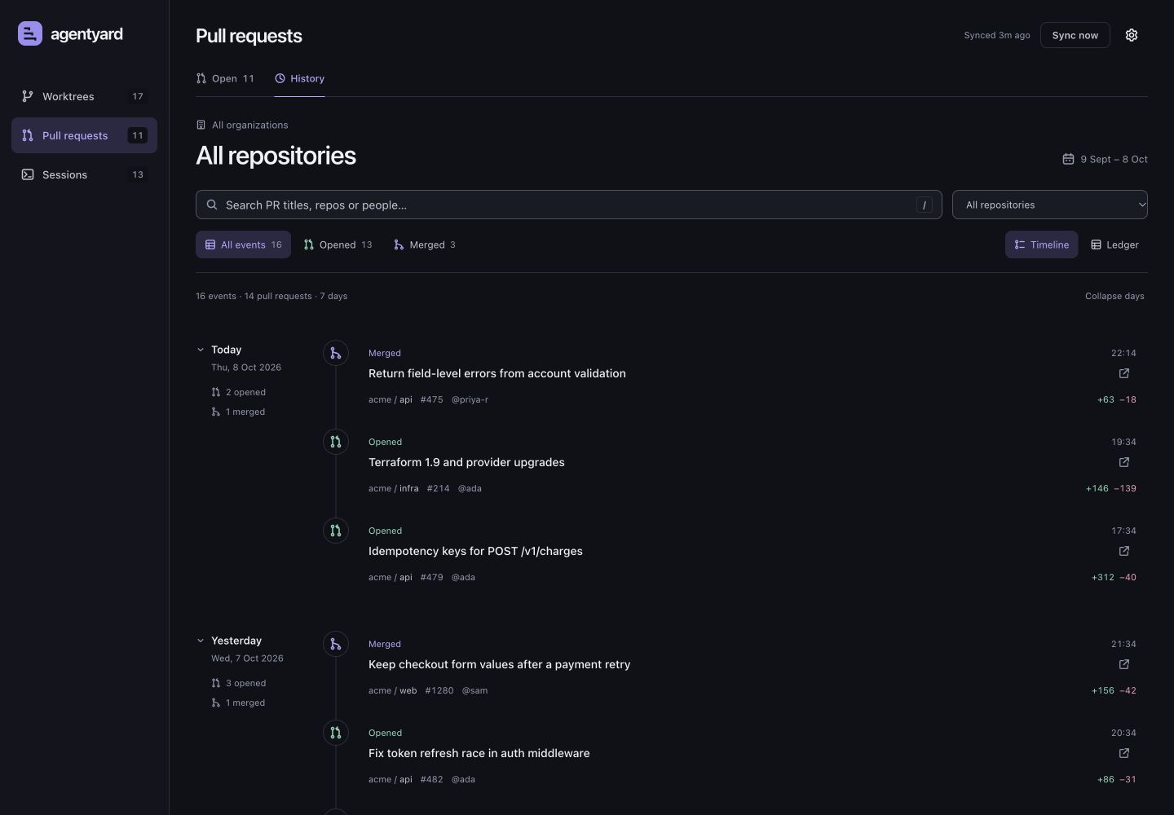This screenshot has width=1174, height=815.
Task: Open PR Fix token refresh race in auth middleware
Action: coord(479,753)
